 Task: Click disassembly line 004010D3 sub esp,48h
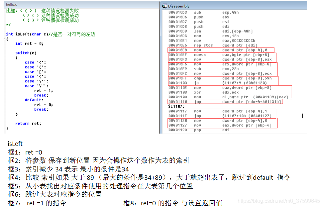click(x=203, y=12)
